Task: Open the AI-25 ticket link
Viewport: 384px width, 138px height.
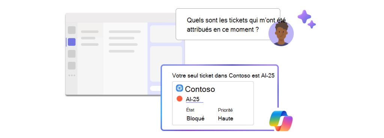Action: pyautogui.click(x=192, y=99)
